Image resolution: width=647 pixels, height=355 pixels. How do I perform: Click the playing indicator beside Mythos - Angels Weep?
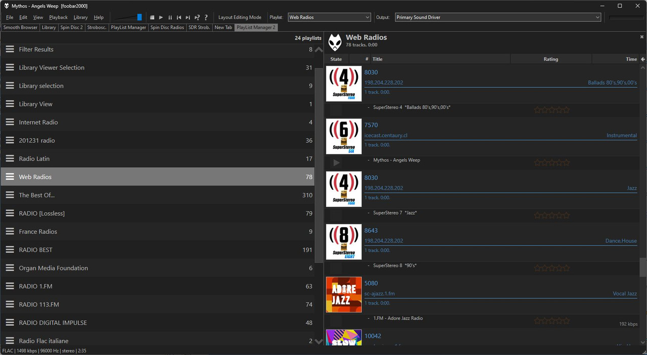coord(336,163)
